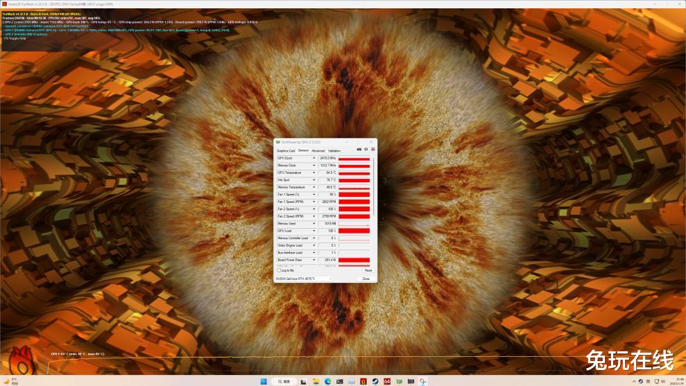
Task: Click the FurMark flame logo
Action: click(x=21, y=360)
